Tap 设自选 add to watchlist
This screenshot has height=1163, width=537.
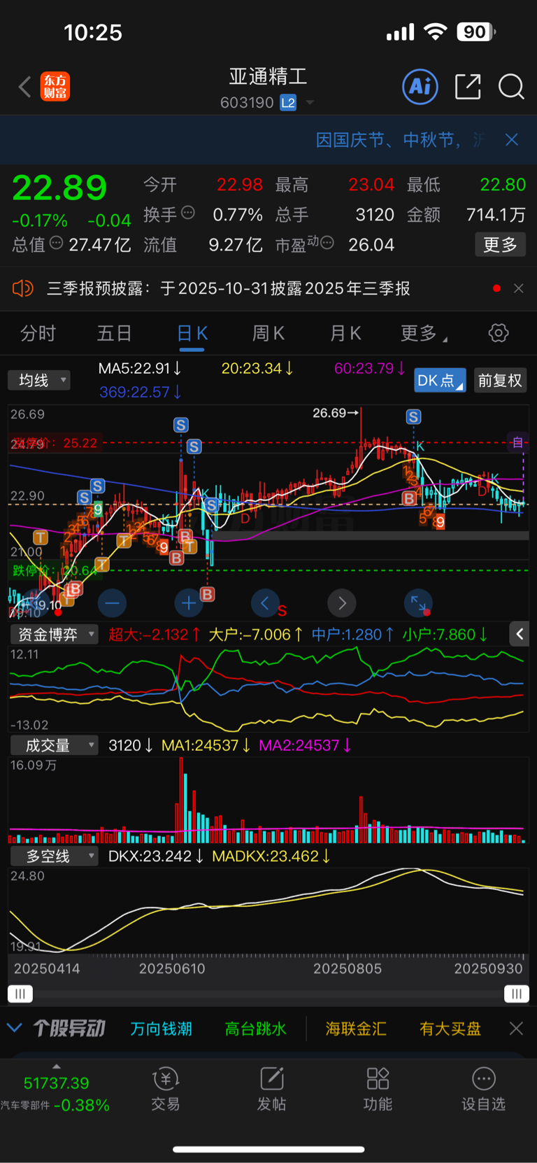tap(483, 1090)
